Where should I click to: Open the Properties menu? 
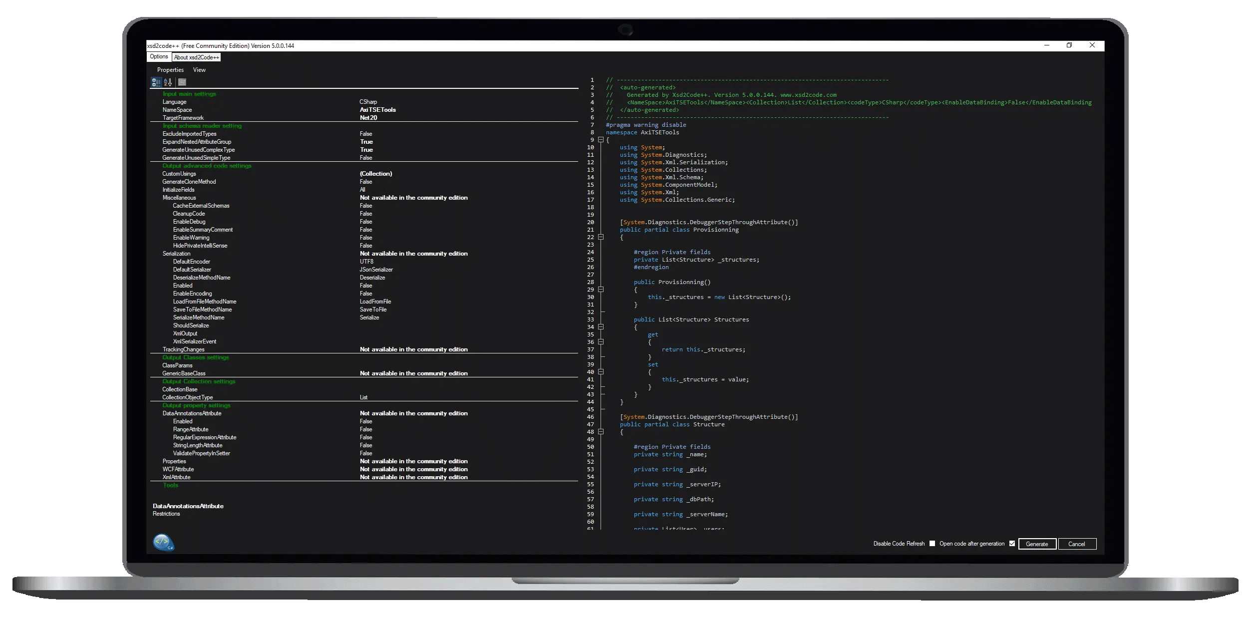(170, 70)
